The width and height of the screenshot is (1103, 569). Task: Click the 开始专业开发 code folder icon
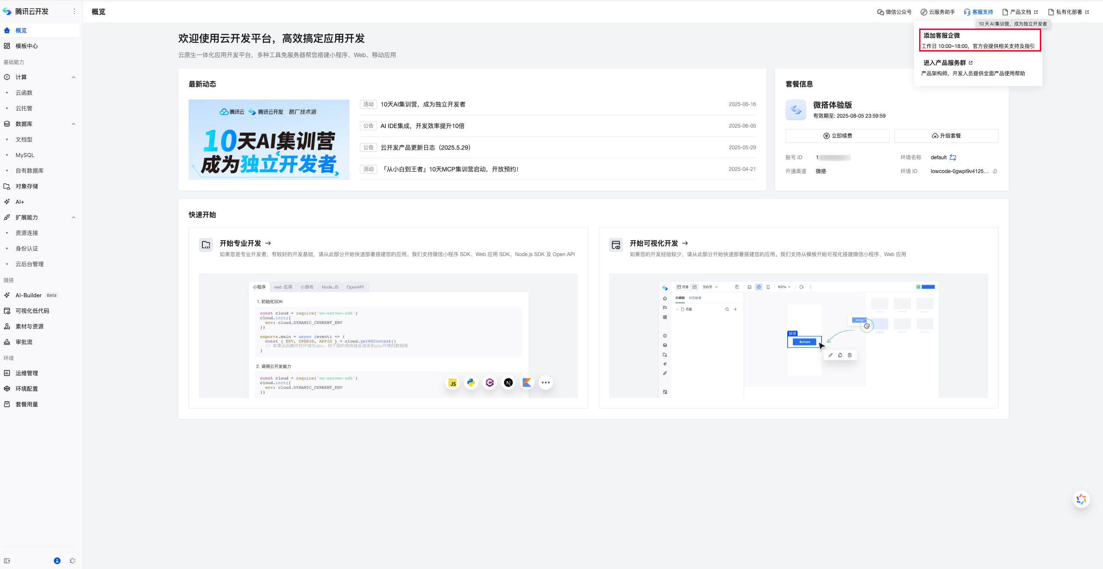(206, 245)
